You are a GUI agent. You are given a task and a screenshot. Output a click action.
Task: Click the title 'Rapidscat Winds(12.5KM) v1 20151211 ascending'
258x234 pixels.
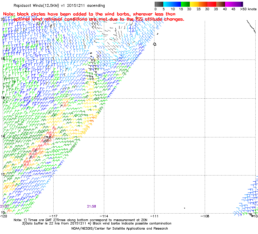pos(59,5)
